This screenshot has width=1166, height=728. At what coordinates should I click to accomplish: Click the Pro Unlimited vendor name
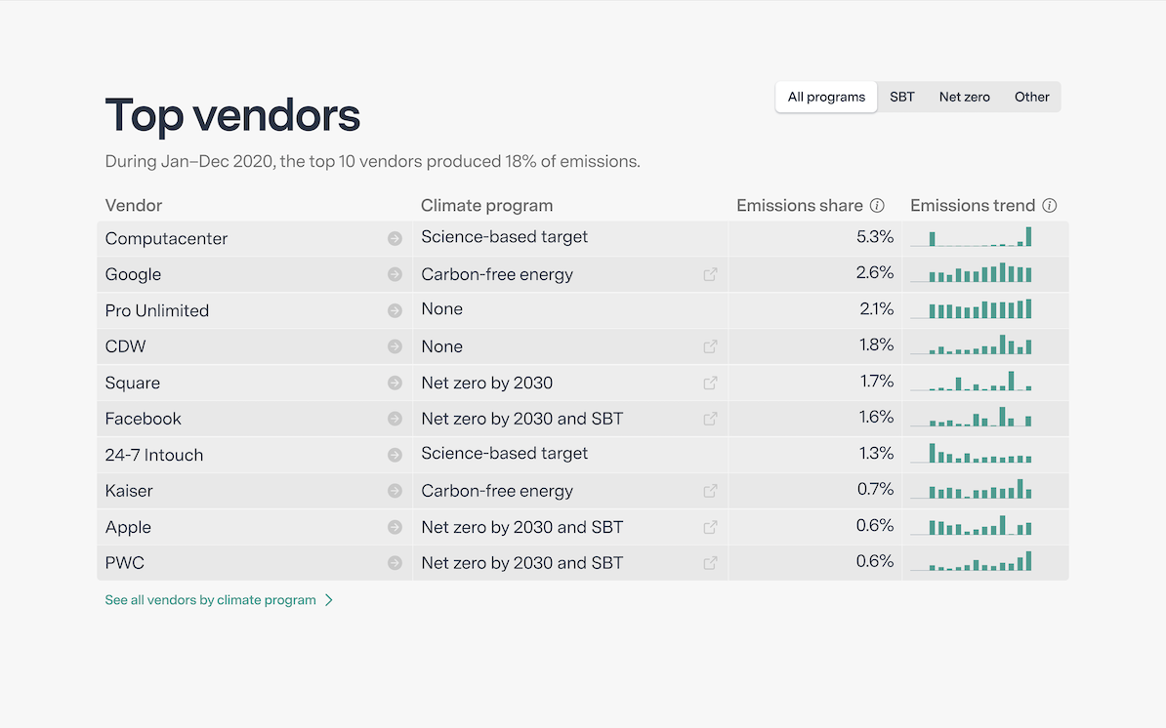[157, 310]
